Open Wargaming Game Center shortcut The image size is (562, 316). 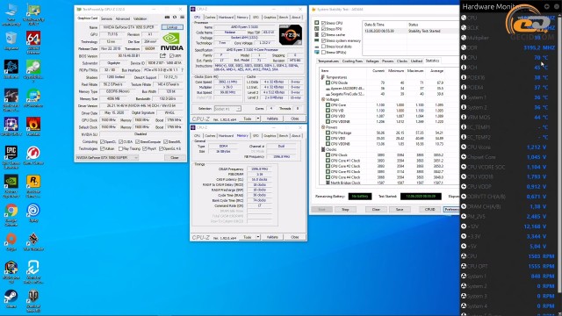[33, 155]
